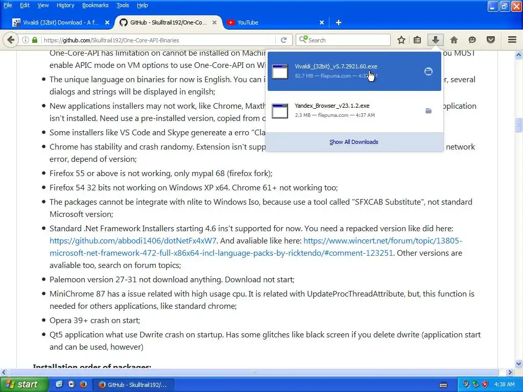
Task: Close the GitHub tab
Action: 215,22
